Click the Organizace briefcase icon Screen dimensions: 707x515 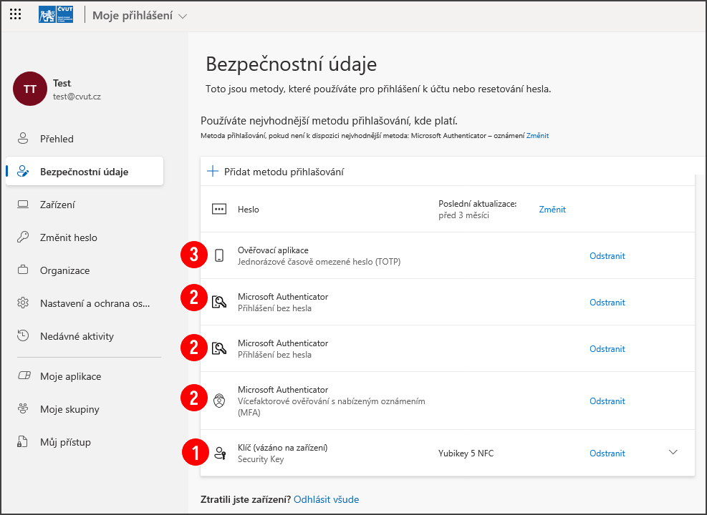[24, 270]
